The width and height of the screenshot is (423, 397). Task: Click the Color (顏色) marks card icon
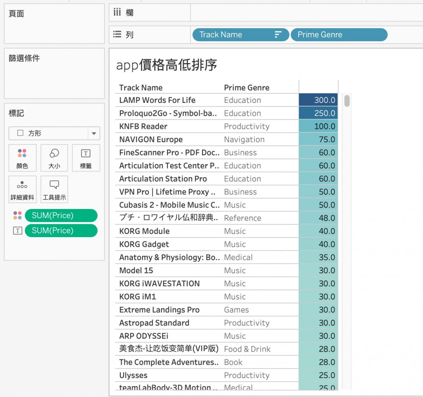(22, 158)
